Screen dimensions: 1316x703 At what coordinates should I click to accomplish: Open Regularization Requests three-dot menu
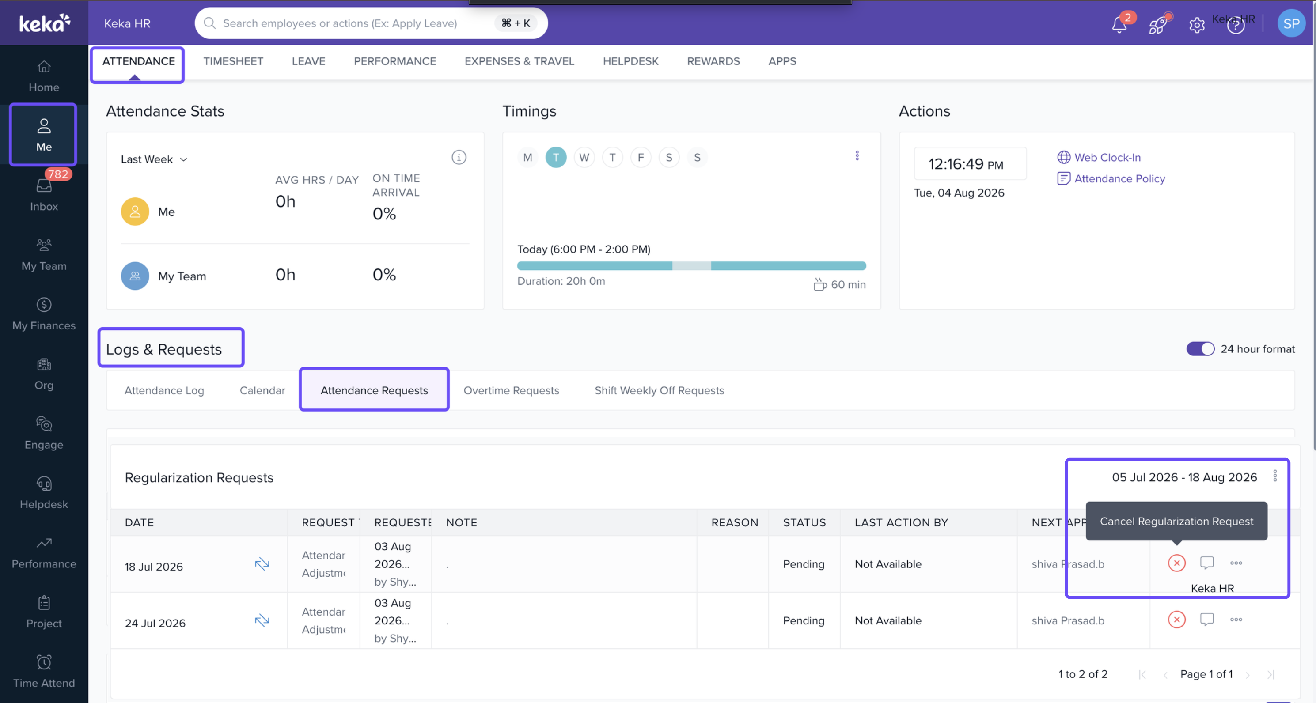(1275, 476)
